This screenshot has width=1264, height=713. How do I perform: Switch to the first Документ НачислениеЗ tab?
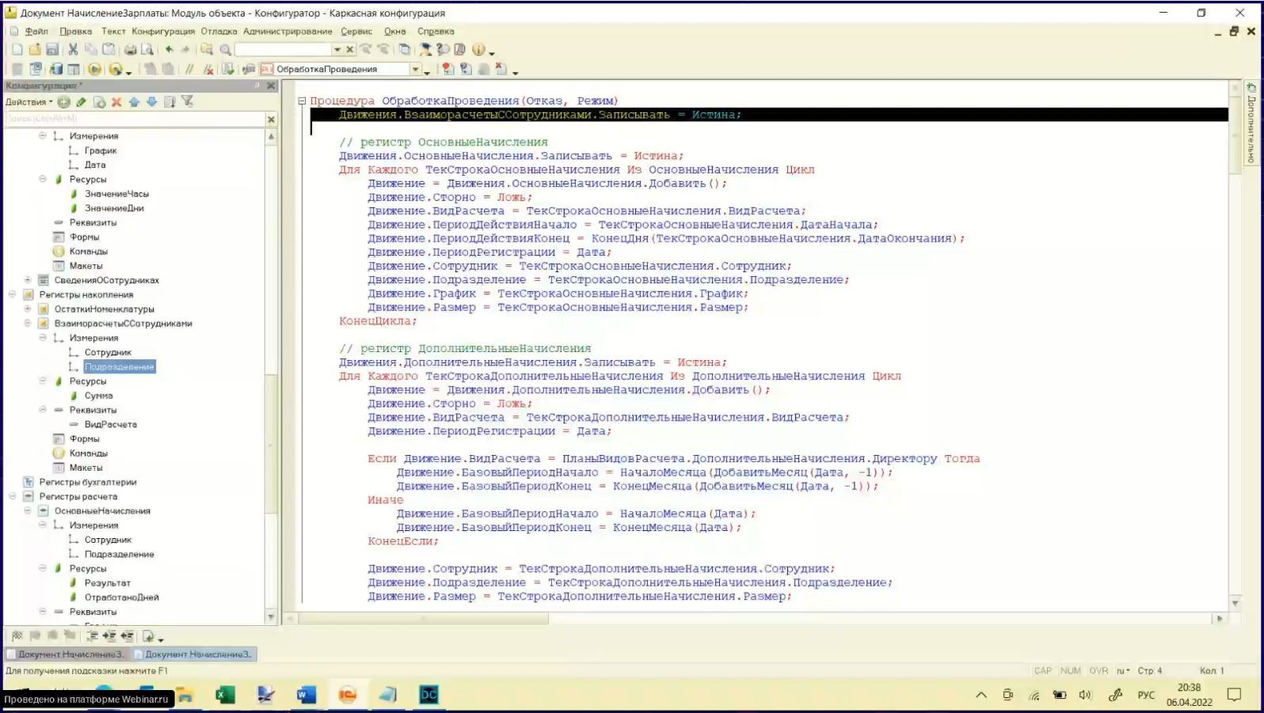(67, 654)
